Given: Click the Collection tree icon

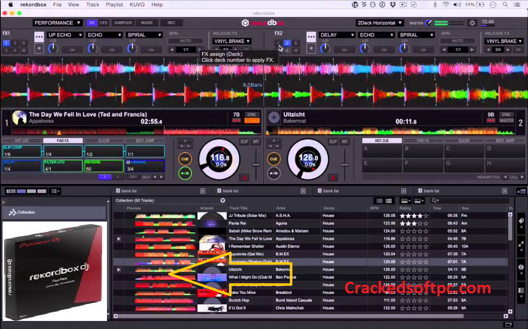Looking at the screenshot, I should click(13, 212).
